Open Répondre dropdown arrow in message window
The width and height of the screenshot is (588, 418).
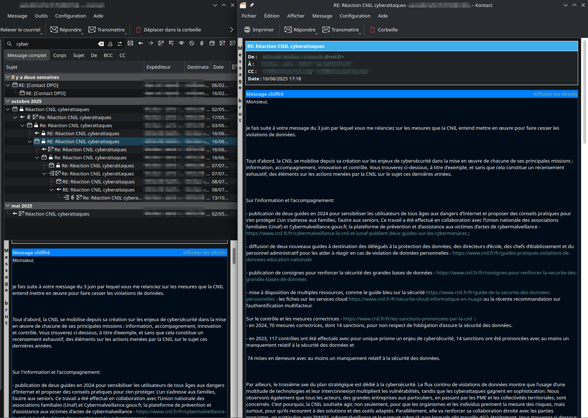click(x=317, y=33)
